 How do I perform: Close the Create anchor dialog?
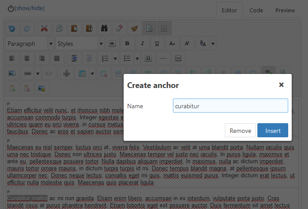click(281, 85)
